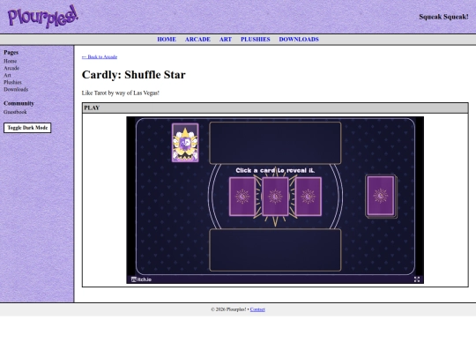This screenshot has height=357, width=476.
Task: Open the Contact footer link
Action: [x=257, y=309]
